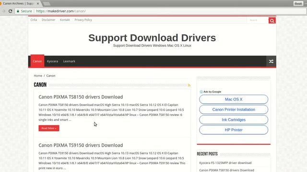Go to Home in the breadcrumb

[x=38, y=75]
